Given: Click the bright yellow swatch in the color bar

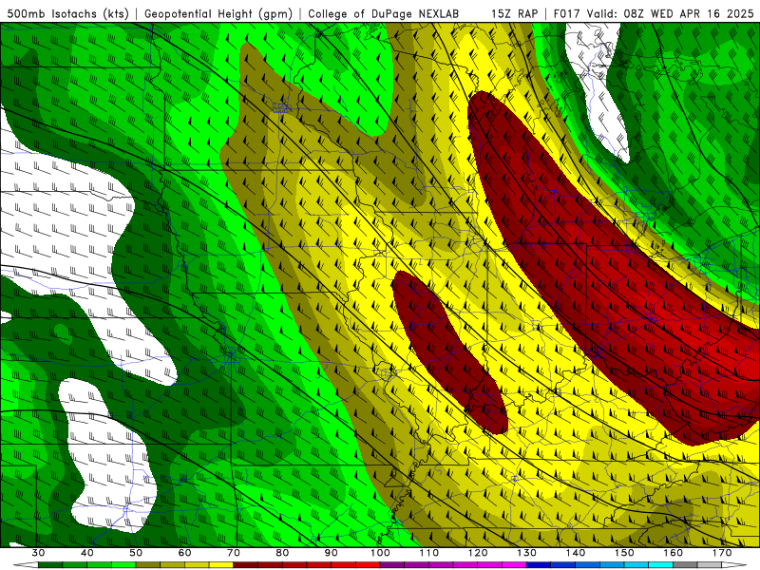Looking at the screenshot, I should pyautogui.click(x=221, y=565).
